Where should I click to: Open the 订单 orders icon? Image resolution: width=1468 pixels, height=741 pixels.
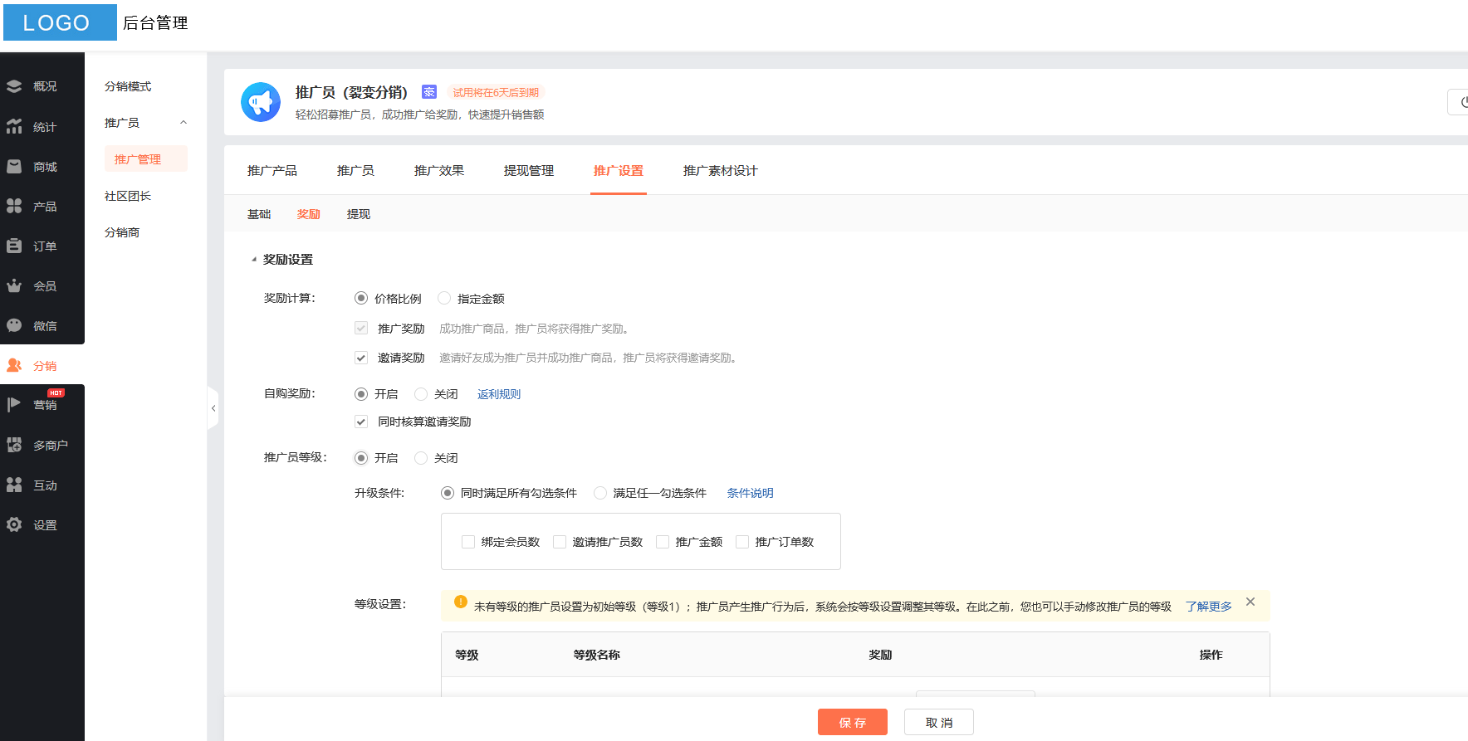[14, 246]
